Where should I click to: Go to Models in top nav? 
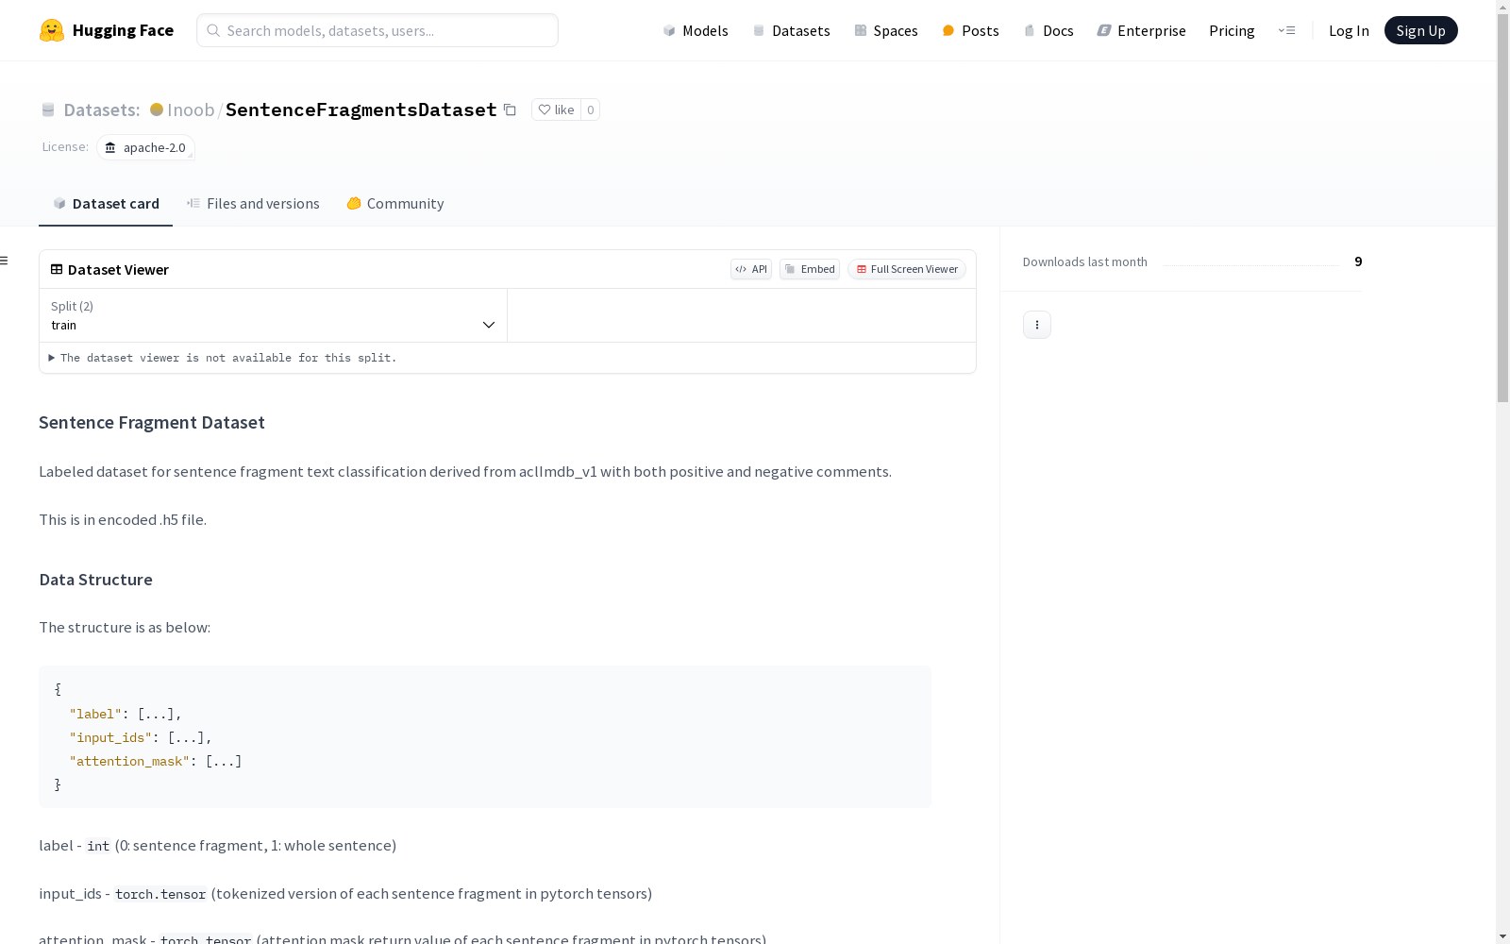click(x=696, y=30)
